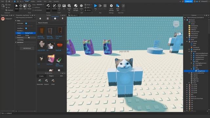Click the terrain Clear tool
This screenshot has width=210, height=118.
(x=53, y=82)
